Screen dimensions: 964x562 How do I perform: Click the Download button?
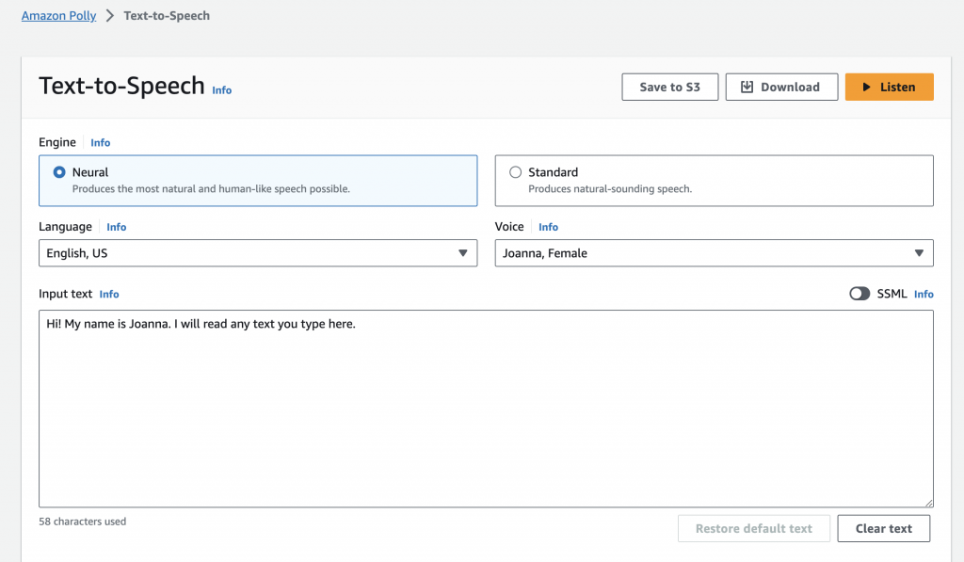(781, 87)
